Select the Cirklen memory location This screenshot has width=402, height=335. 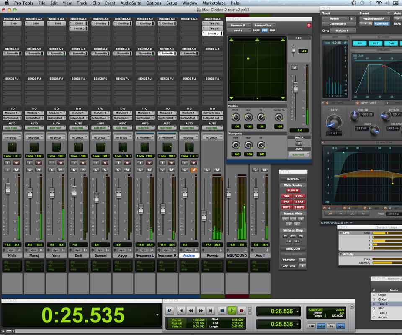pos(382,299)
